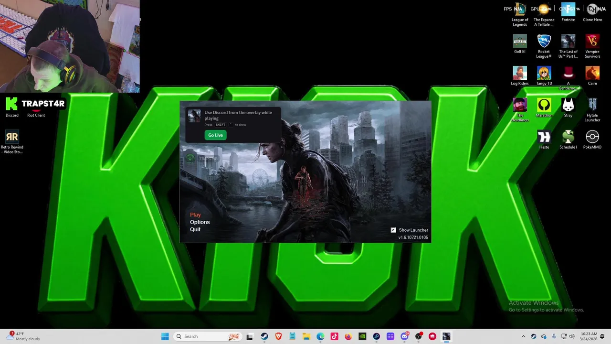Open Steam from the taskbar
611x344 pixels.
[x=264, y=336]
